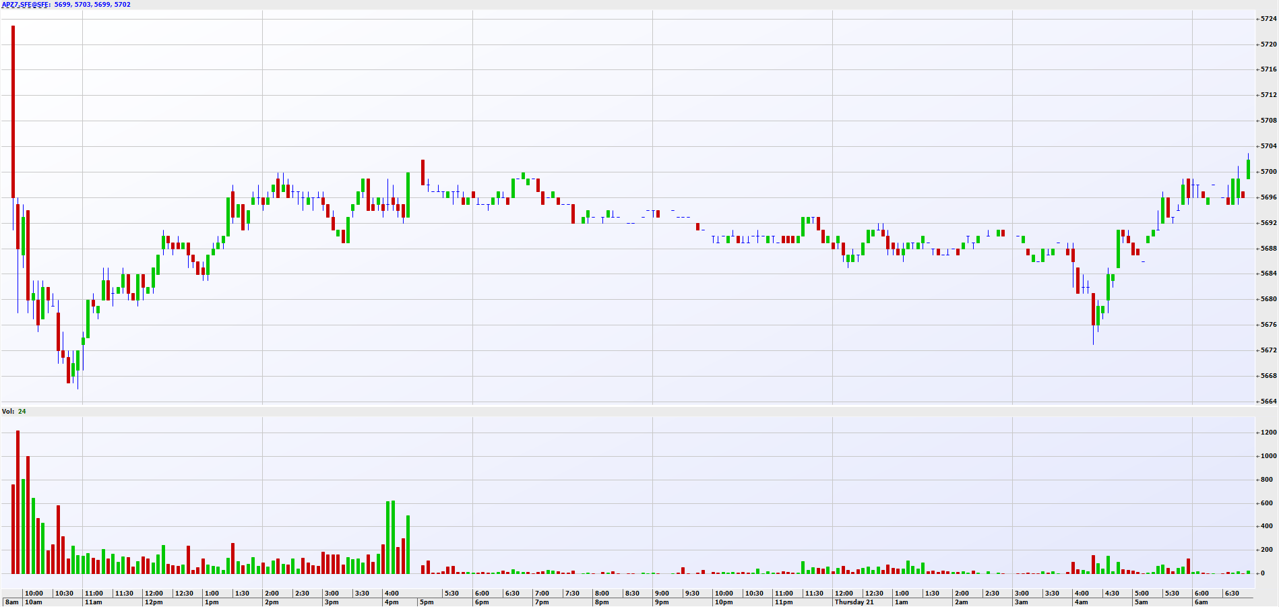Click the 11am hour label

pyautogui.click(x=93, y=602)
